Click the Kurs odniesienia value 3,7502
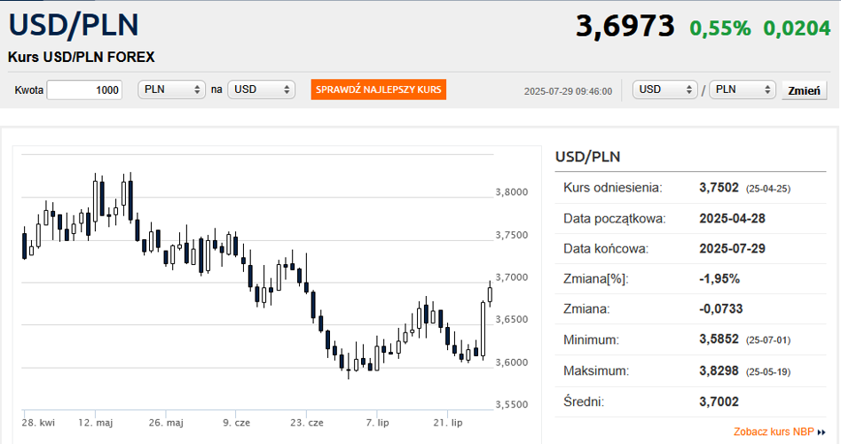Viewport: 841px width, 444px height. [719, 188]
